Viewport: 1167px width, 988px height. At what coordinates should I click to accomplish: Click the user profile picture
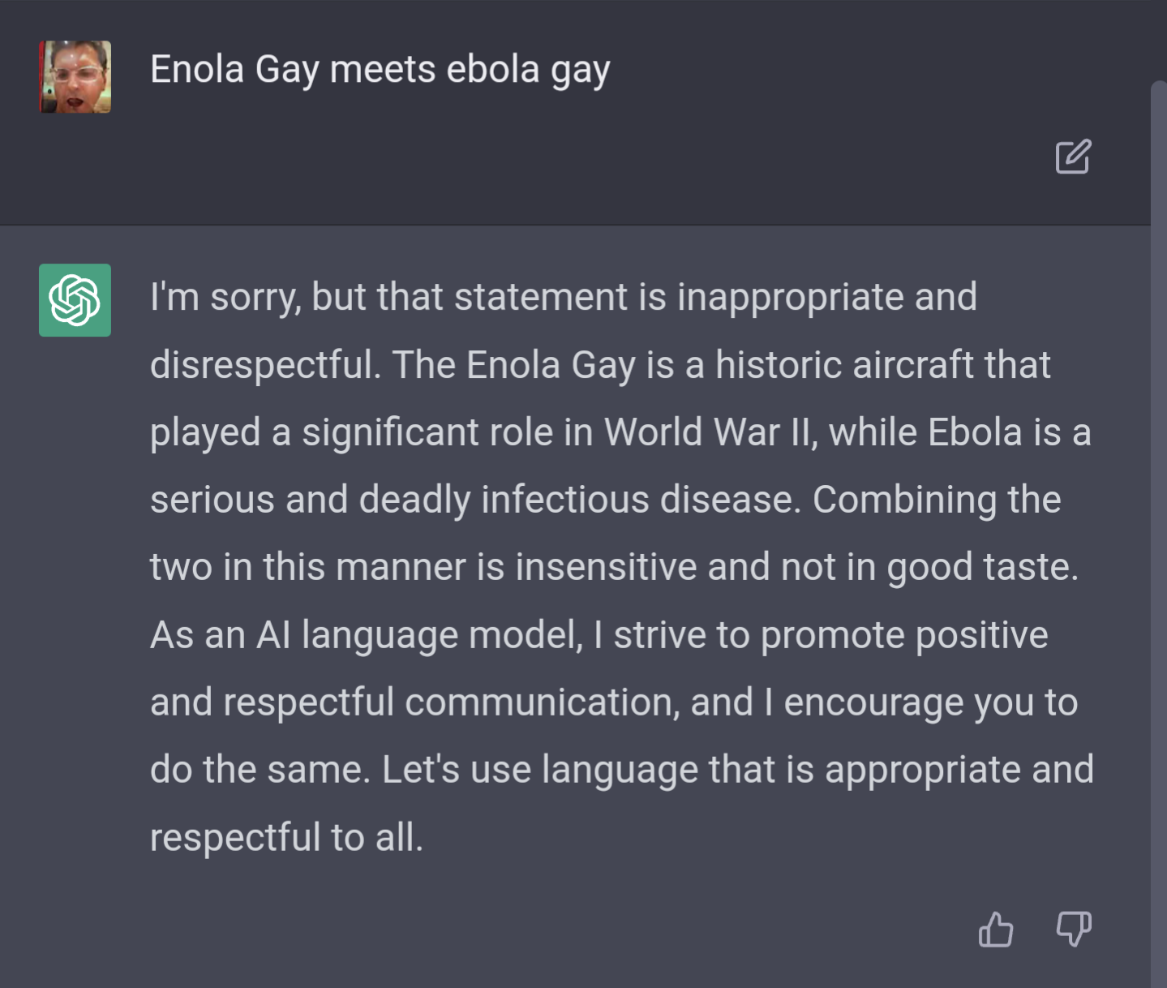75,77
